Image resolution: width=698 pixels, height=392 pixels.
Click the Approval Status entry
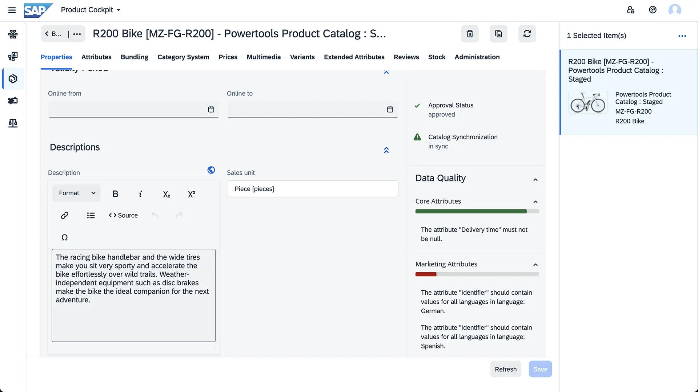pos(450,110)
